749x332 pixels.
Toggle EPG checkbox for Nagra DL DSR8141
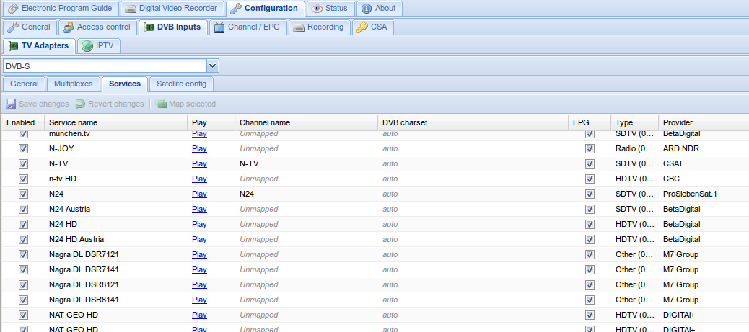coord(590,300)
